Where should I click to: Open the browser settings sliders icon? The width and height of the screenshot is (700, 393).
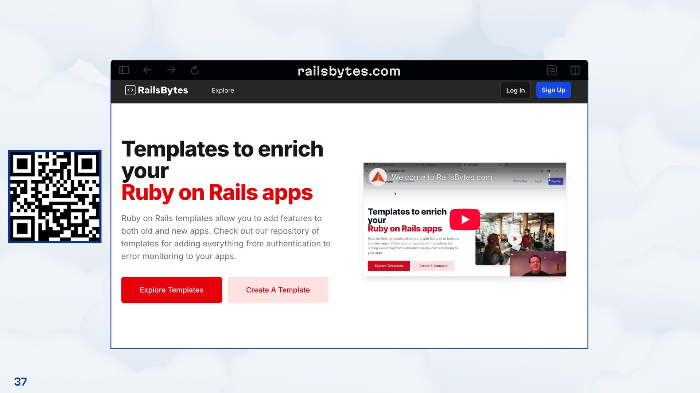[552, 70]
